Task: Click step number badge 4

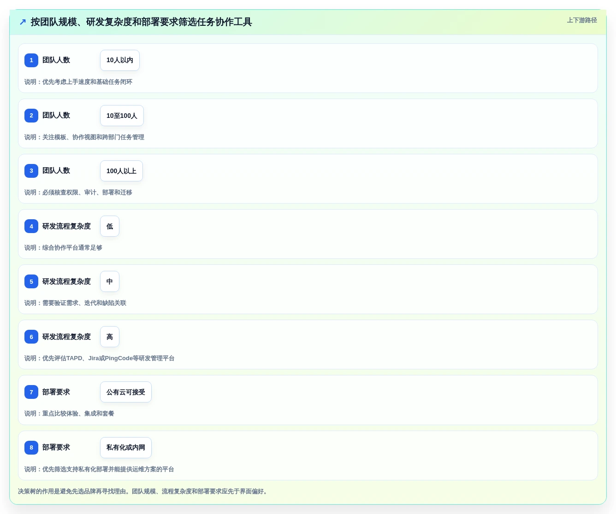Action: tap(31, 226)
